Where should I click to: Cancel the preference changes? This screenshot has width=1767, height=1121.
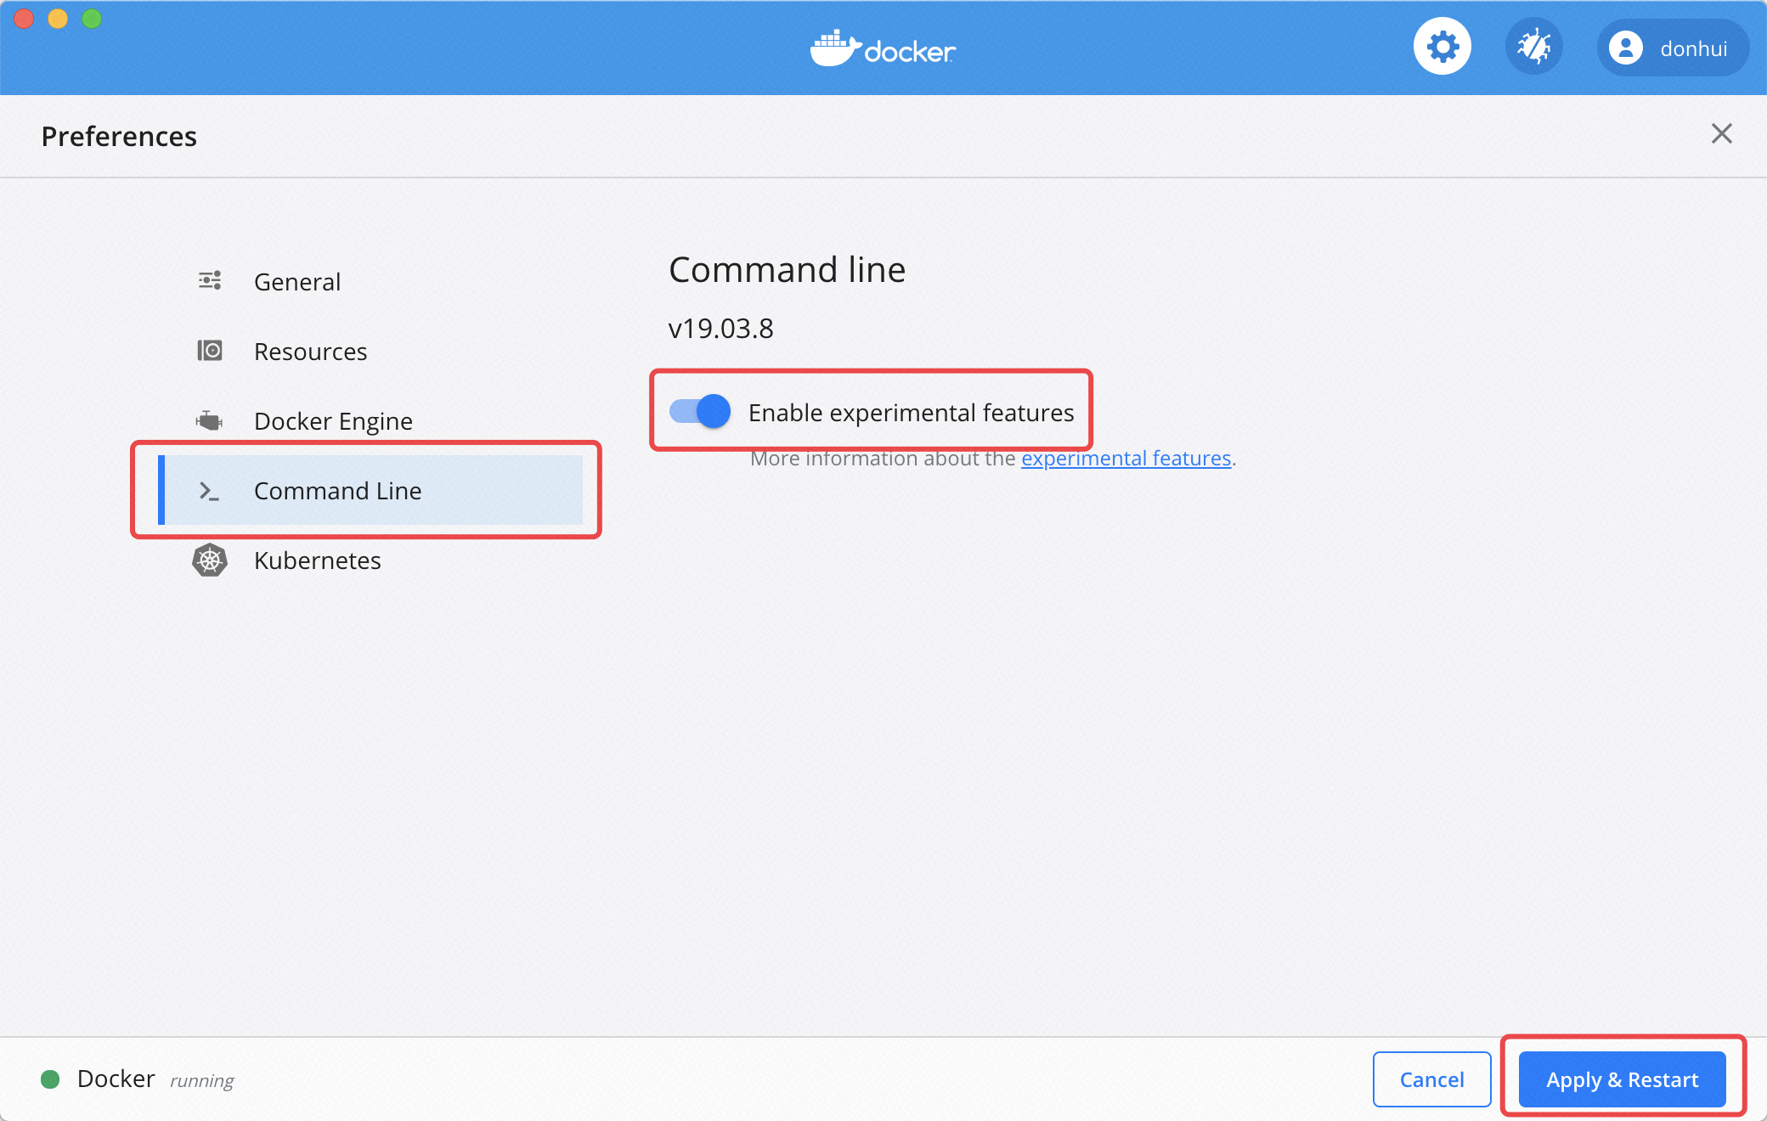coord(1431,1079)
